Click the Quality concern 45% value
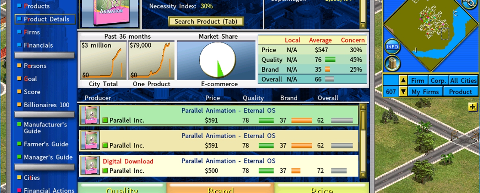Screen dimensions: 480x193 [x=356, y=60]
